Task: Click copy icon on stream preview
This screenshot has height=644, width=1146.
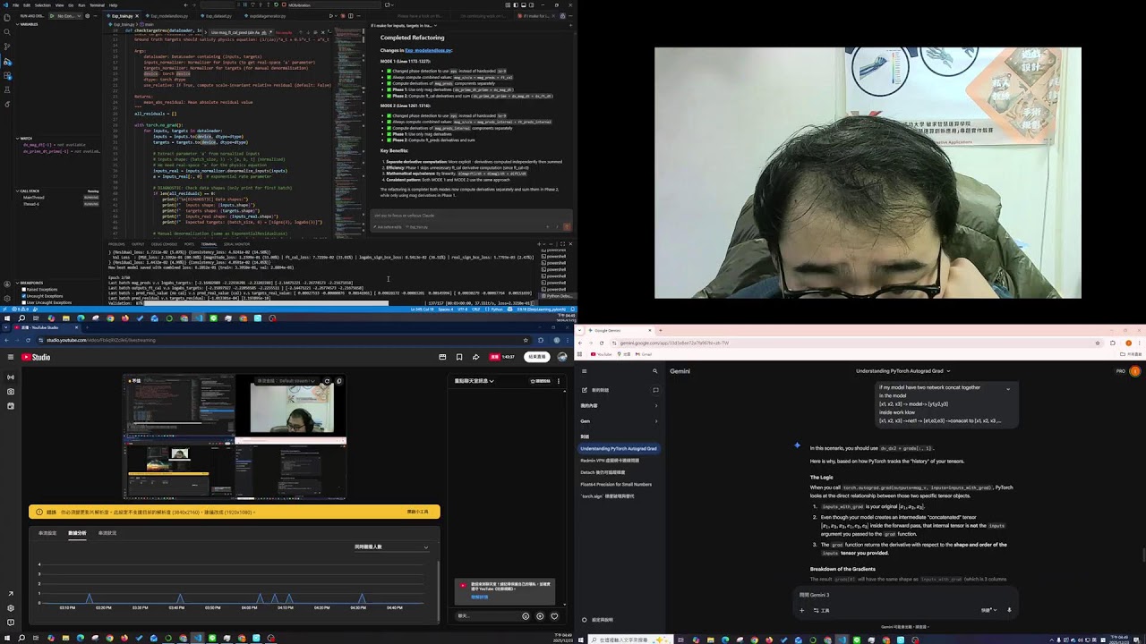Action: tap(338, 381)
